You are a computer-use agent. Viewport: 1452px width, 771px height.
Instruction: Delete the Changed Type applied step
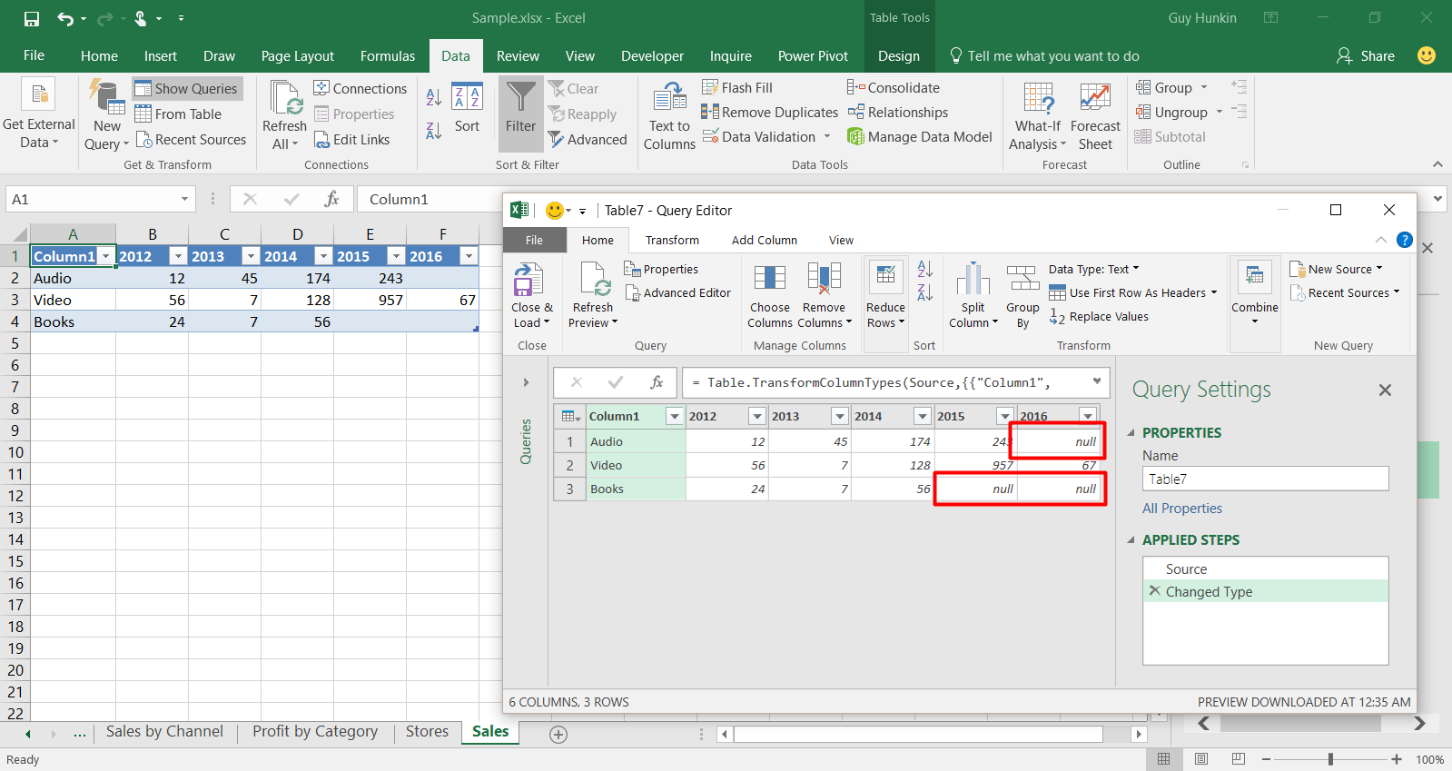(x=1155, y=591)
